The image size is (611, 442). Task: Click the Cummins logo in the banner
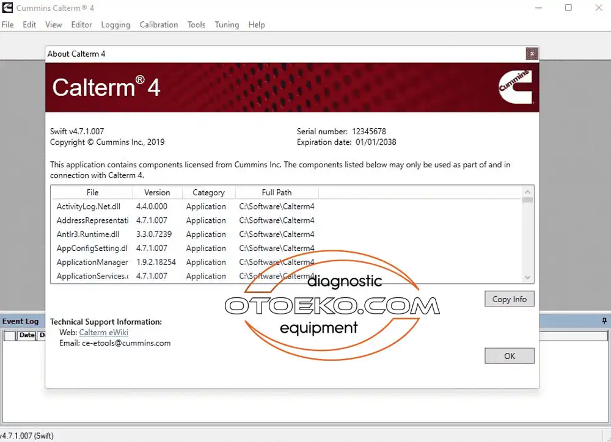[515, 87]
